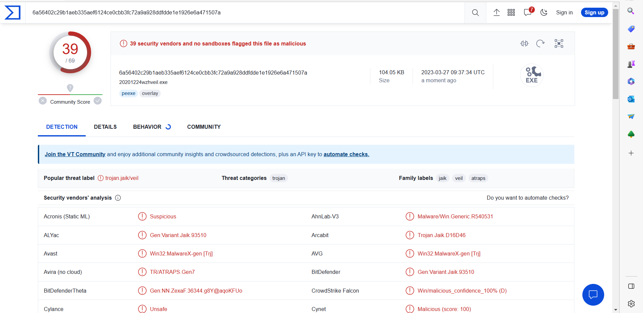Switch to the COMMUNITY tab
The image size is (643, 313).
click(204, 127)
